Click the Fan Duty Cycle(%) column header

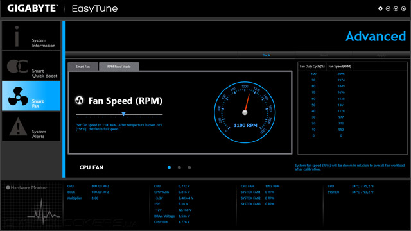312,67
